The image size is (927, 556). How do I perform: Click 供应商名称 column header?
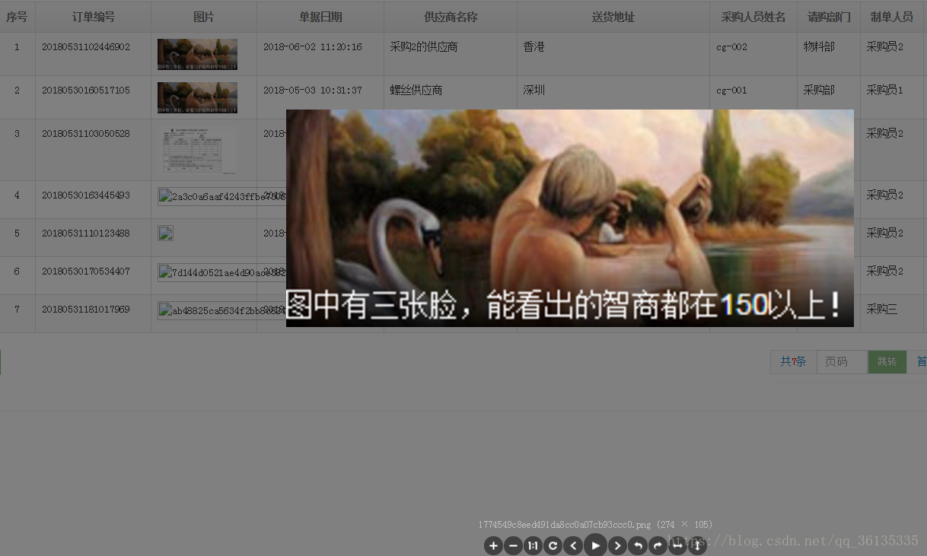451,17
